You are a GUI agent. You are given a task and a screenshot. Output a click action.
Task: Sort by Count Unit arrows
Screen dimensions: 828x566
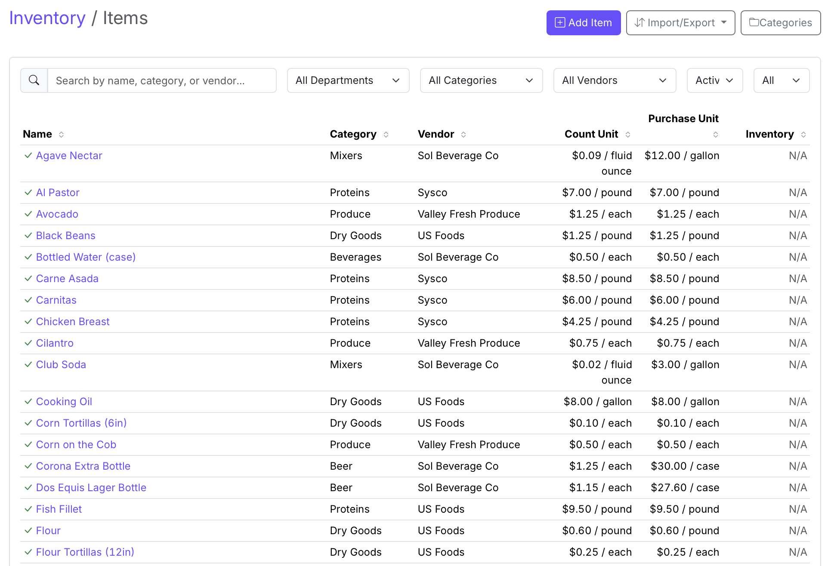tap(628, 135)
